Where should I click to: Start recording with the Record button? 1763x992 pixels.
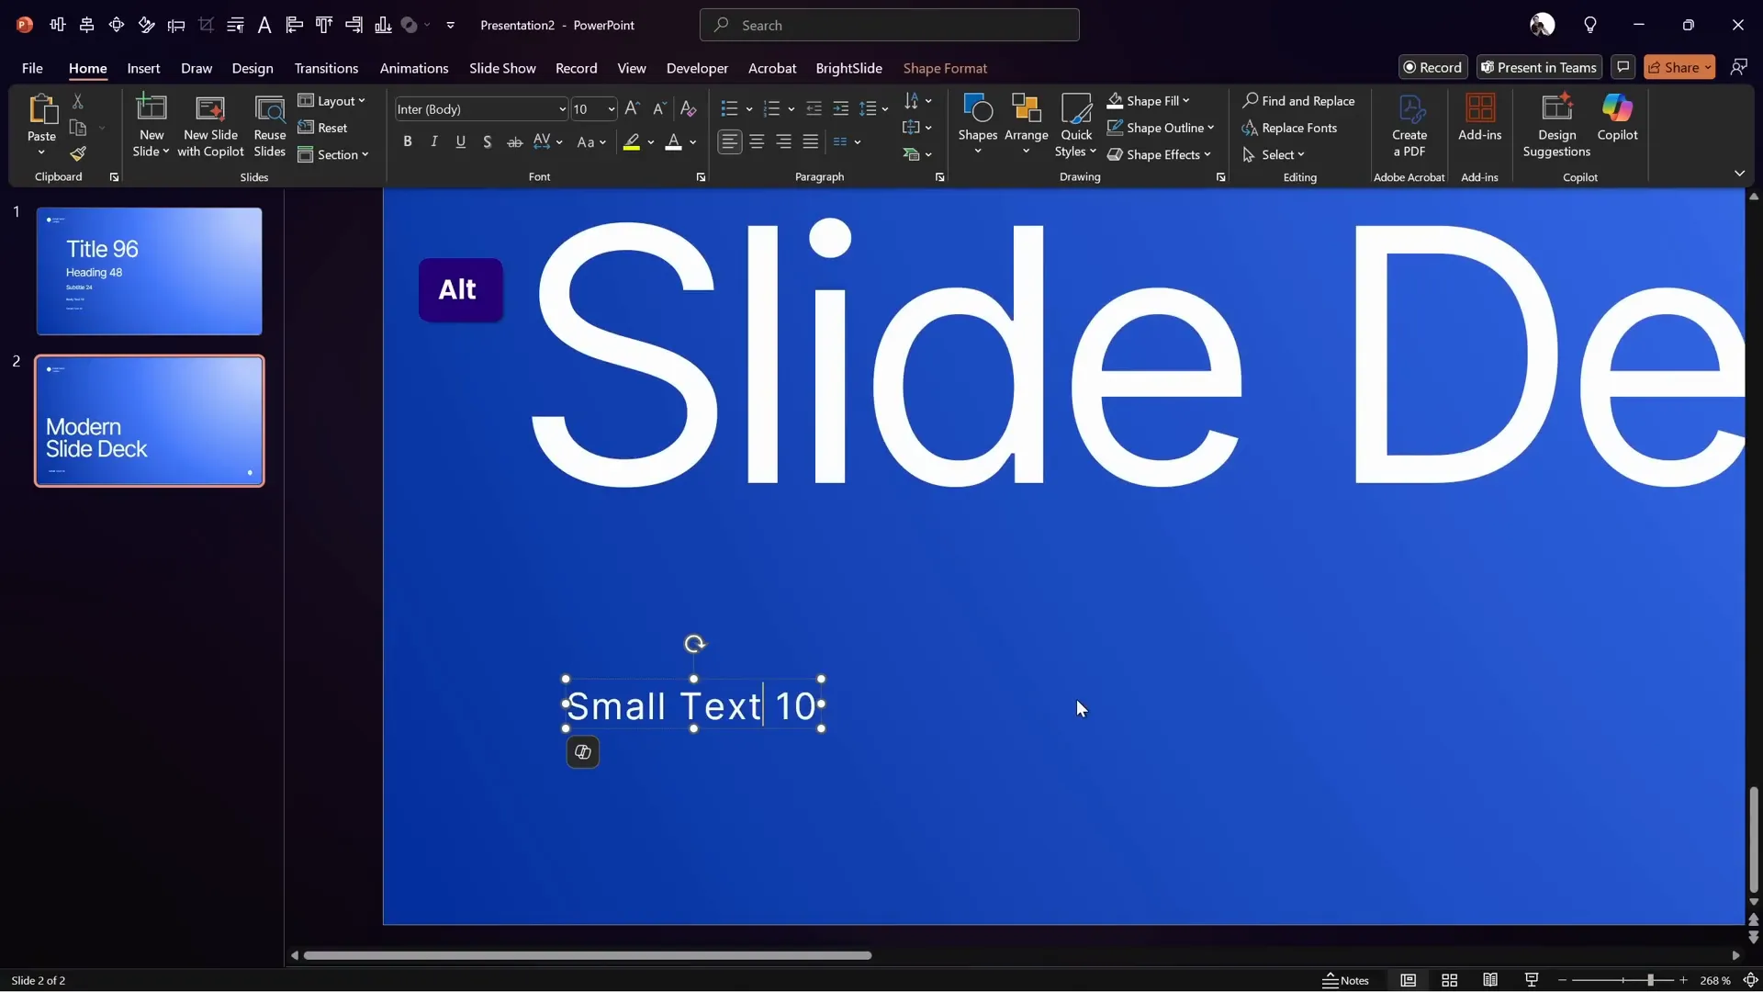1433,67
